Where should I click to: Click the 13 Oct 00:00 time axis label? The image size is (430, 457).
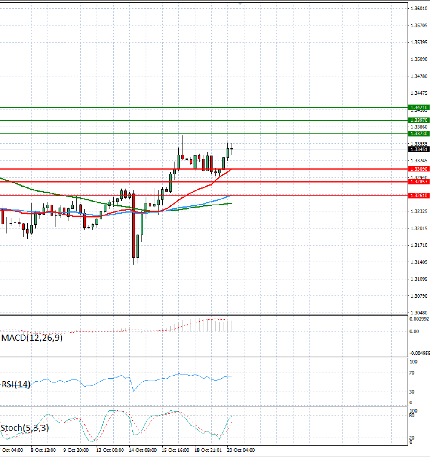click(110, 450)
